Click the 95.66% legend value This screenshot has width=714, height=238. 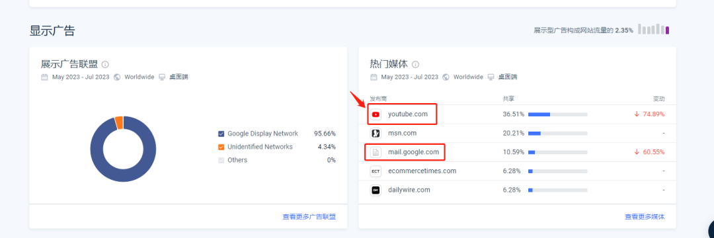click(325, 134)
